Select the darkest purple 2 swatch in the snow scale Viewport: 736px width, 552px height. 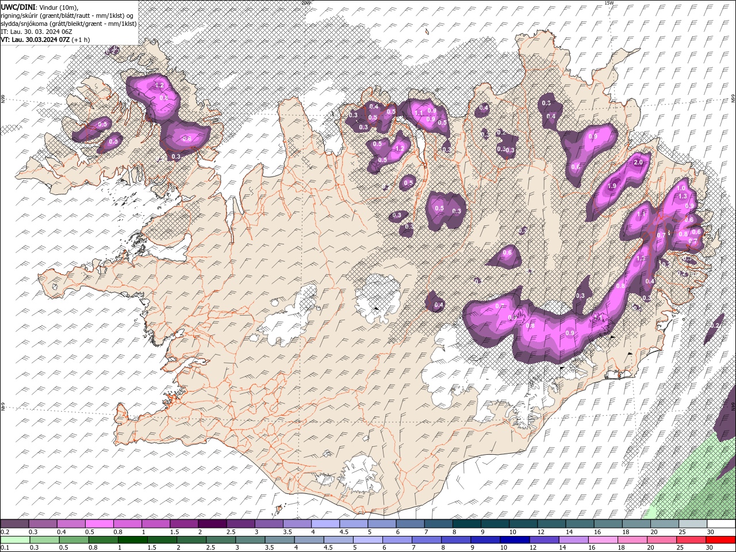tap(212, 524)
